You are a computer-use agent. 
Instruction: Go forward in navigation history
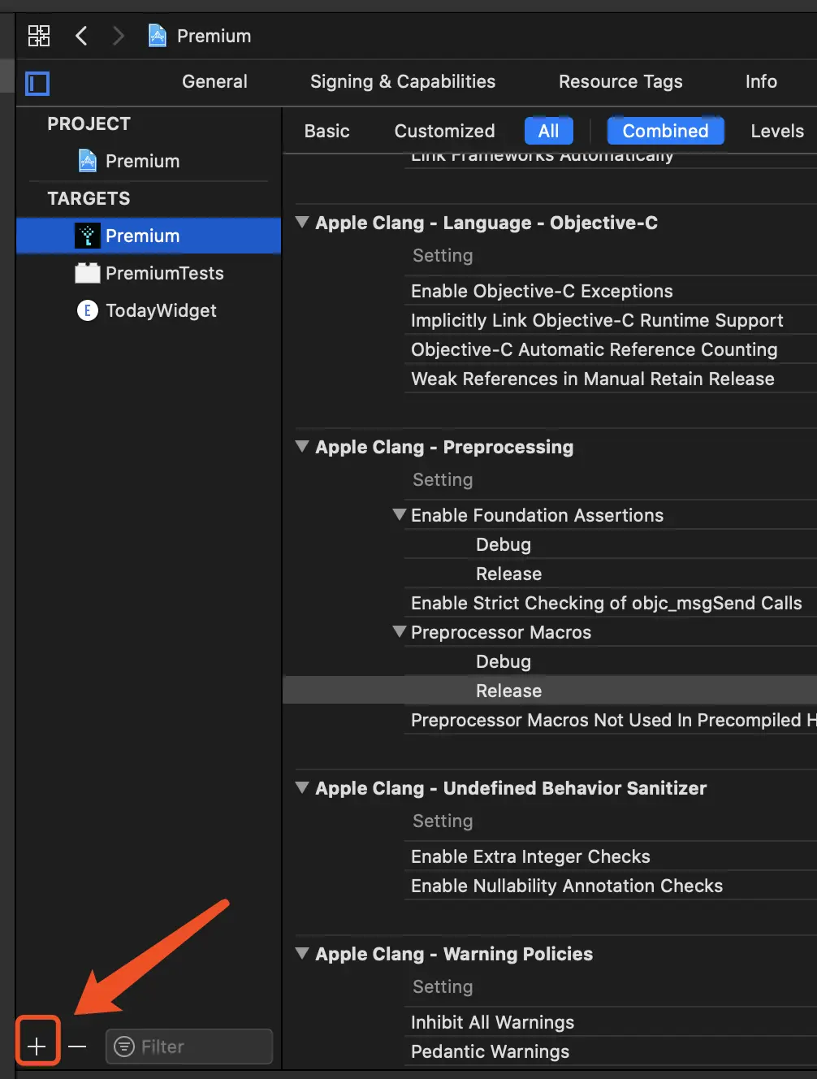[119, 36]
